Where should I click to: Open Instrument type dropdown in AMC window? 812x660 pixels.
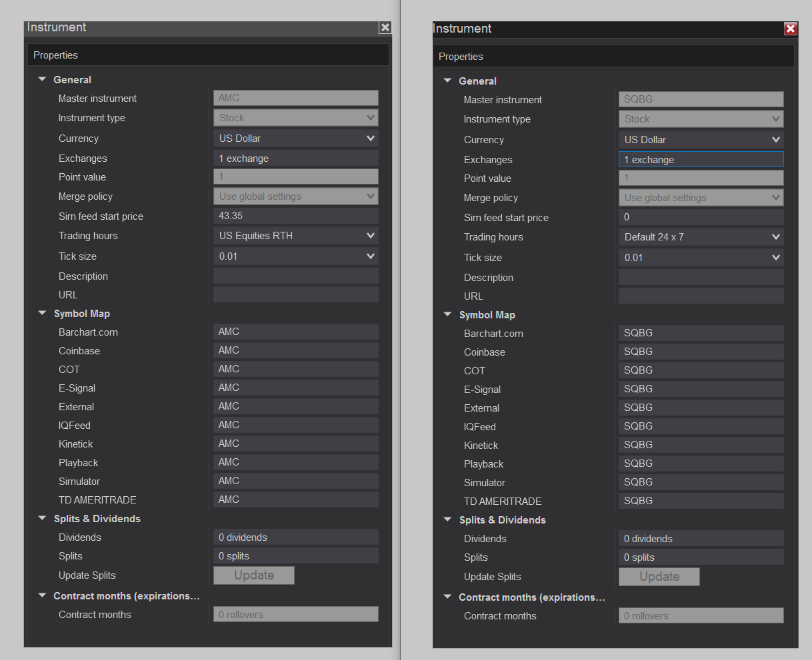coord(296,118)
